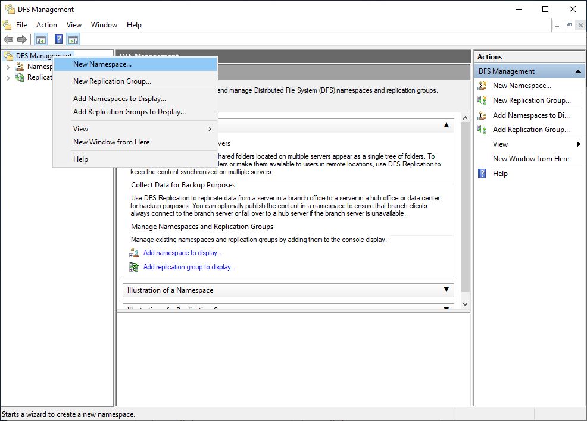
Task: Click the Namespaces node icon in tree
Action: 20,67
